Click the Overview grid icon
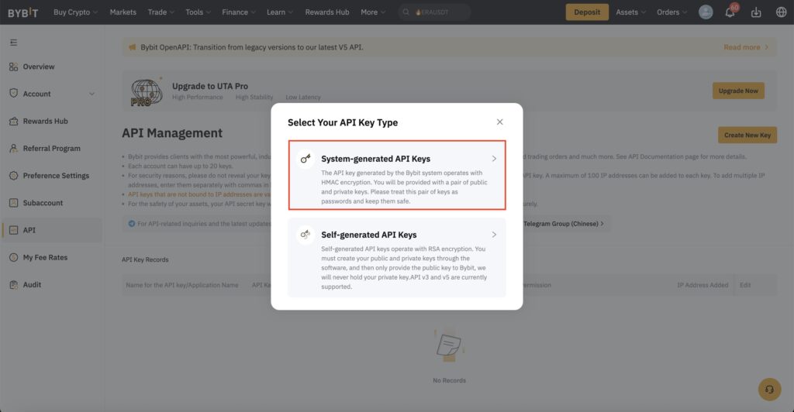 [14, 67]
